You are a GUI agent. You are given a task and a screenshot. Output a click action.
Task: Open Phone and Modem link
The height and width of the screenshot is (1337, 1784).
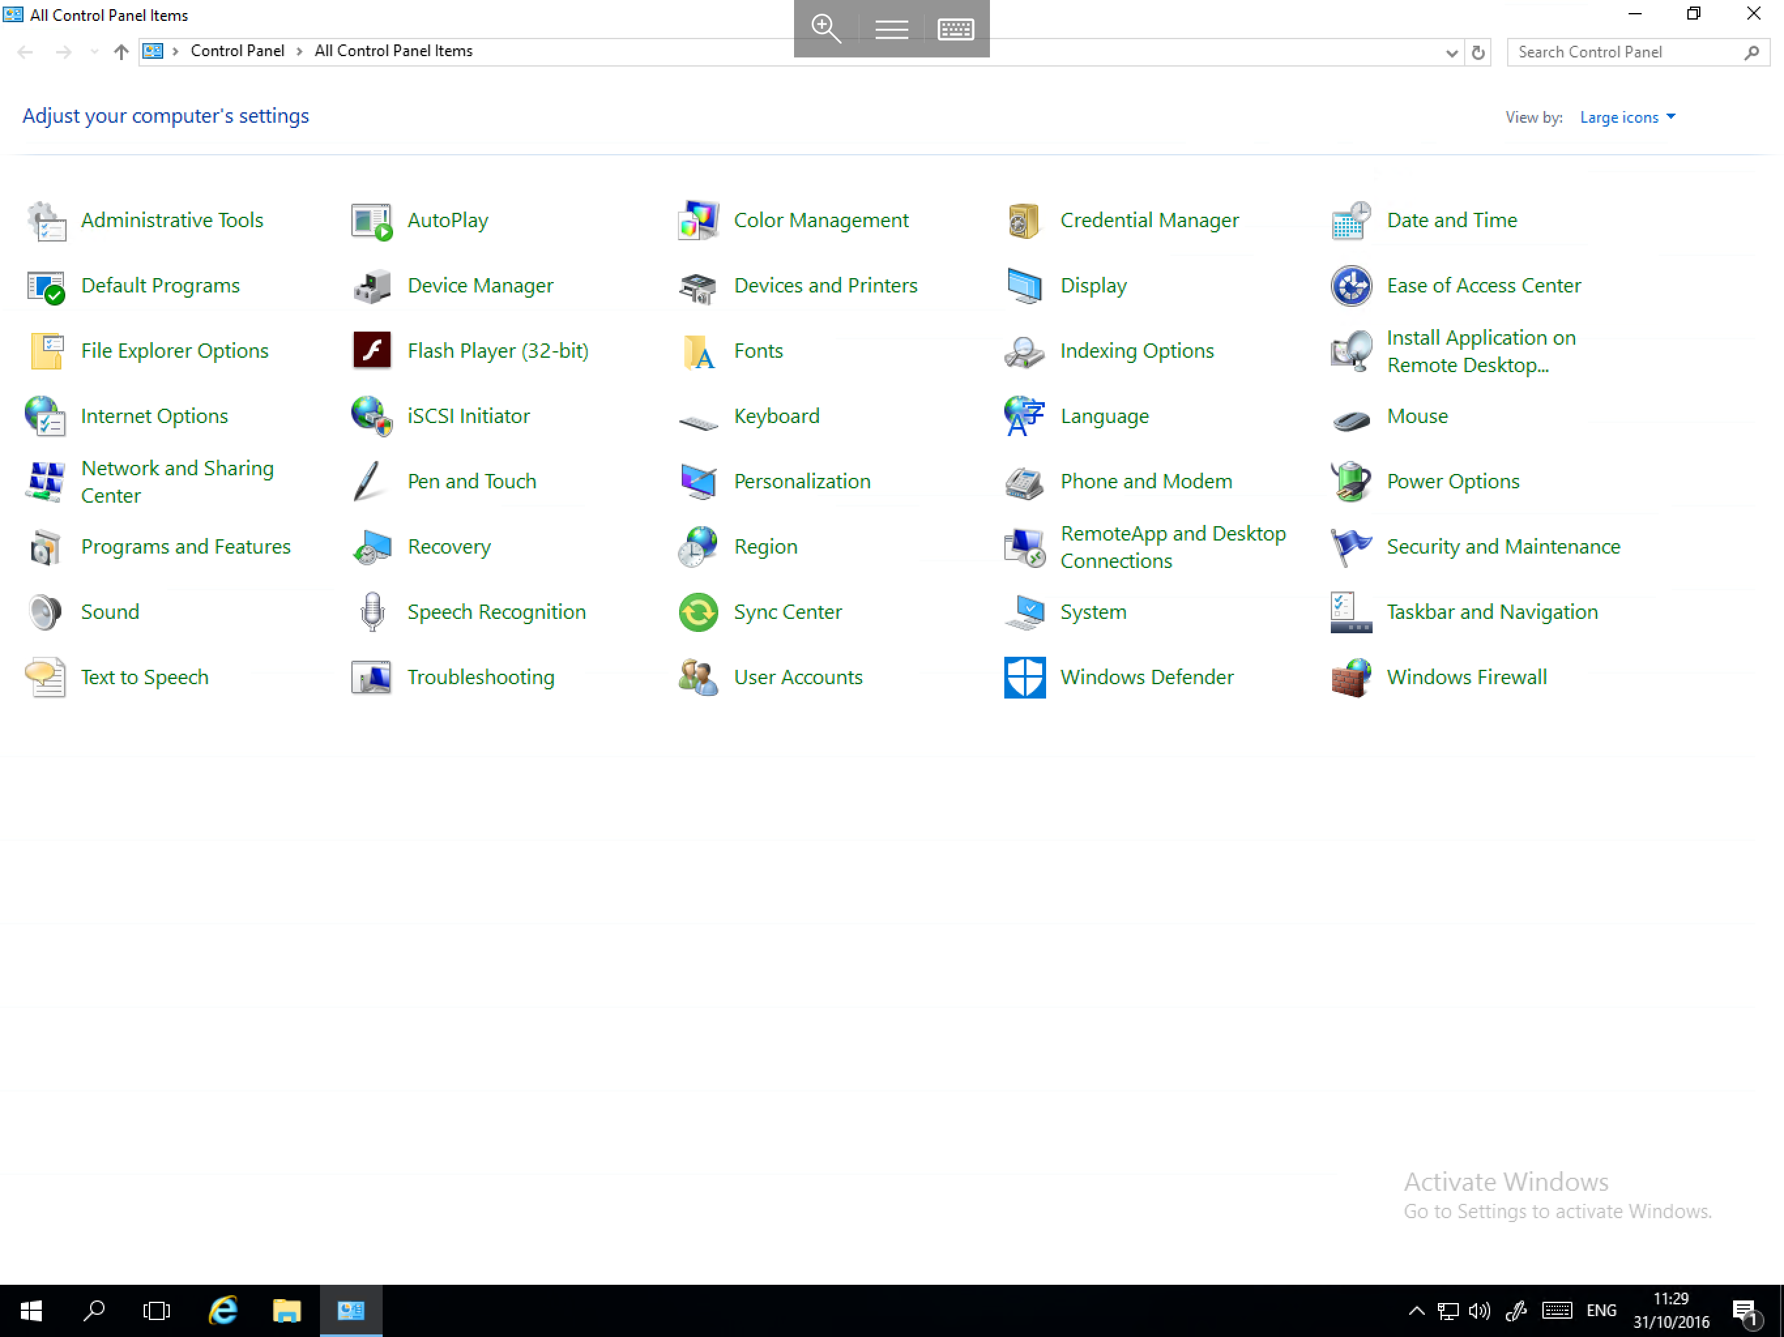coord(1146,481)
